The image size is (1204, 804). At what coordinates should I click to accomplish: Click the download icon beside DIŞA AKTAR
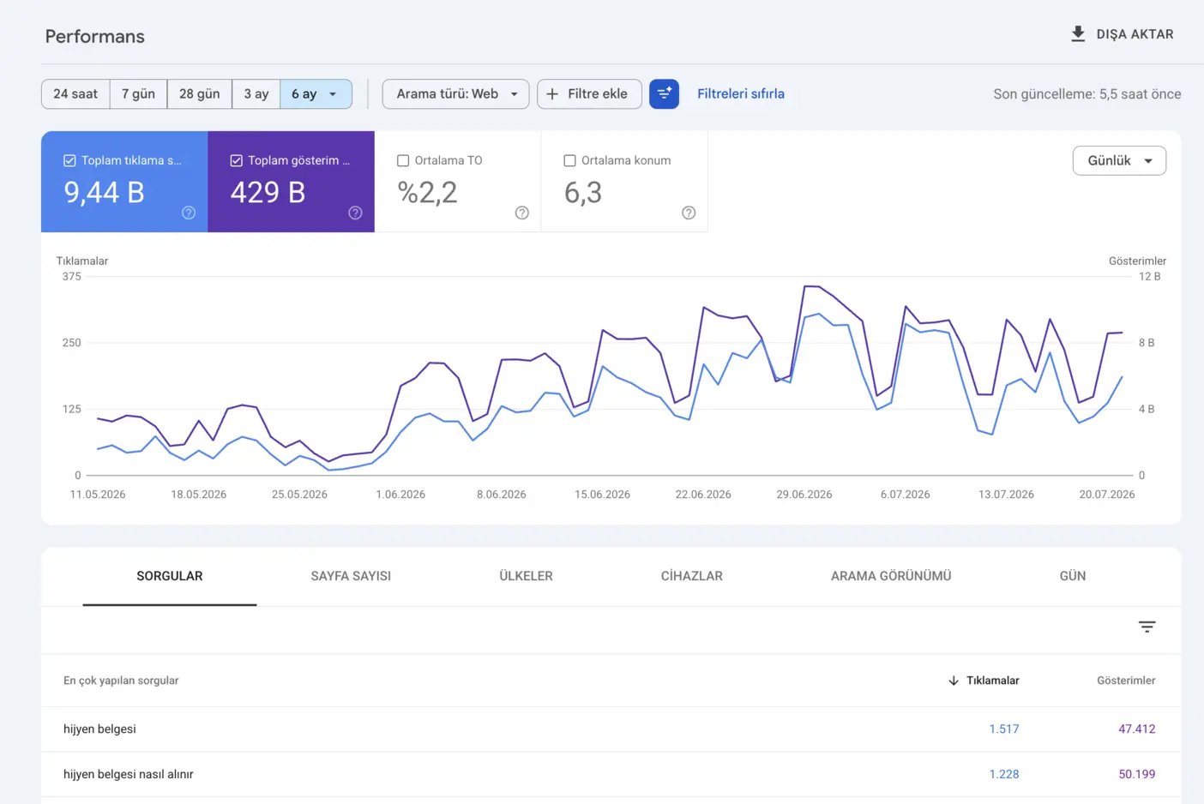(x=1078, y=34)
